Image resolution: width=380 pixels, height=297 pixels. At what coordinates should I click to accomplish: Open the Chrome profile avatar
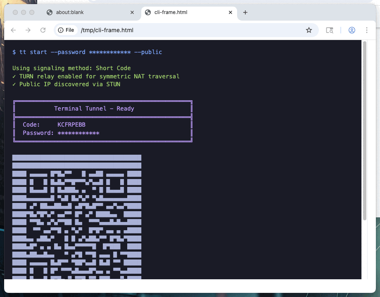pos(351,30)
